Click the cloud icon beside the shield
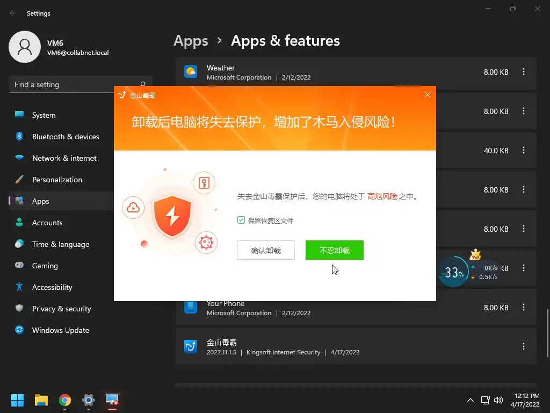This screenshot has height=413, width=550. 133,208
